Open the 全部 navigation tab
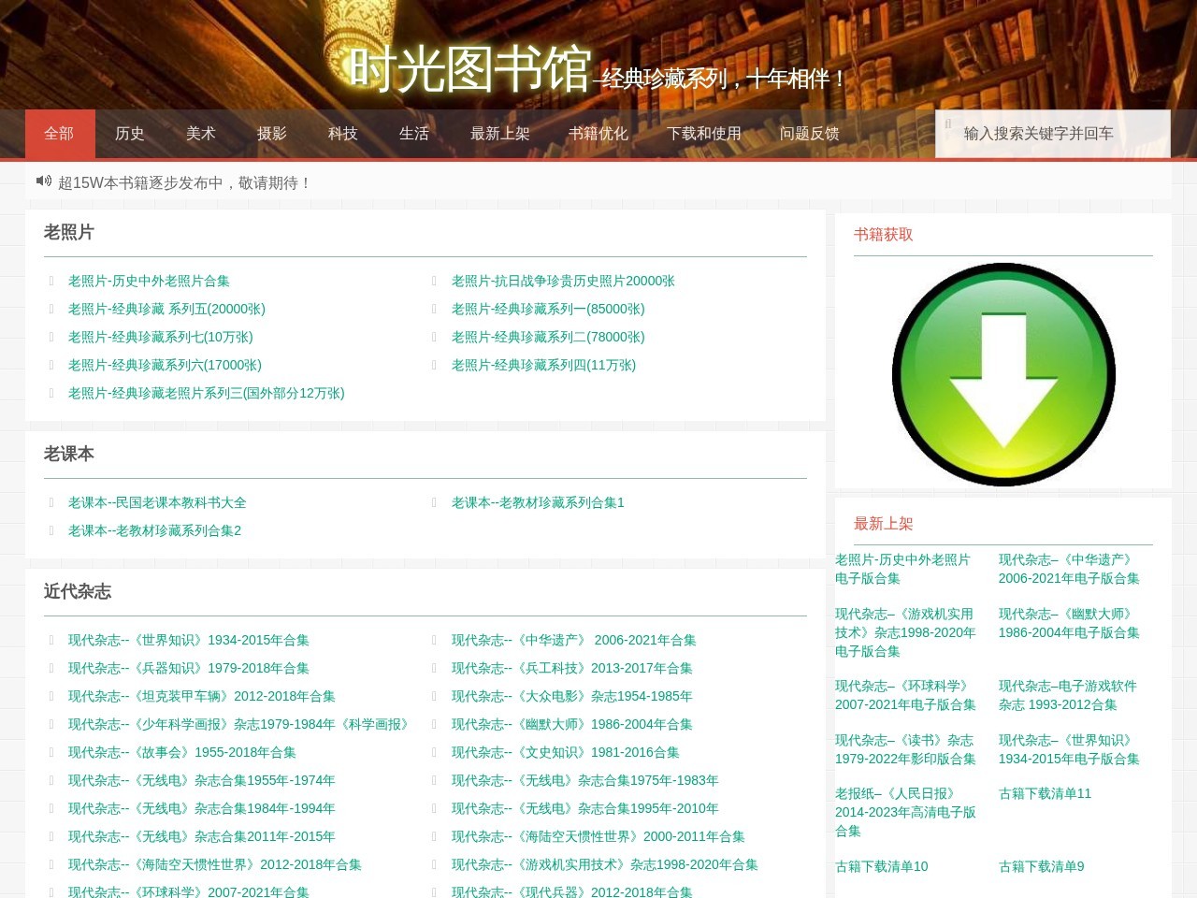Screen dimensions: 1197x898 point(59,134)
